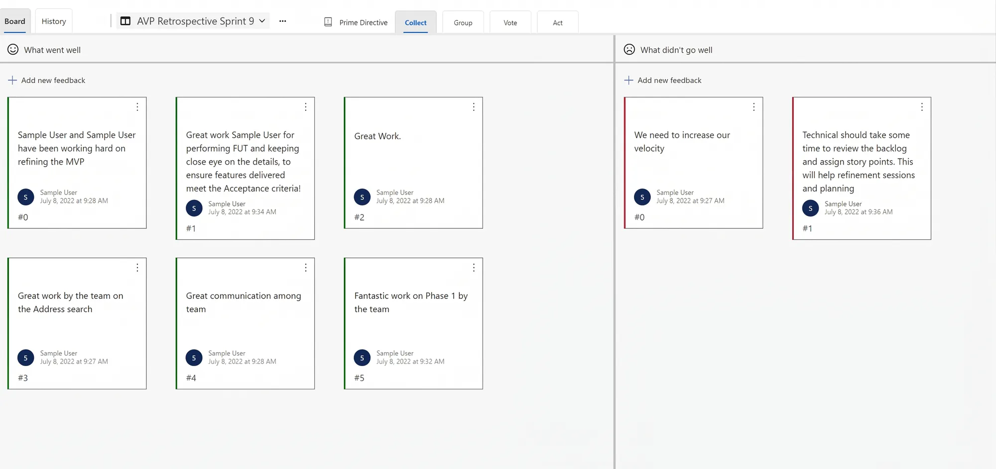
Task: Open options on 'refining the MVP' card
Action: pos(137,107)
